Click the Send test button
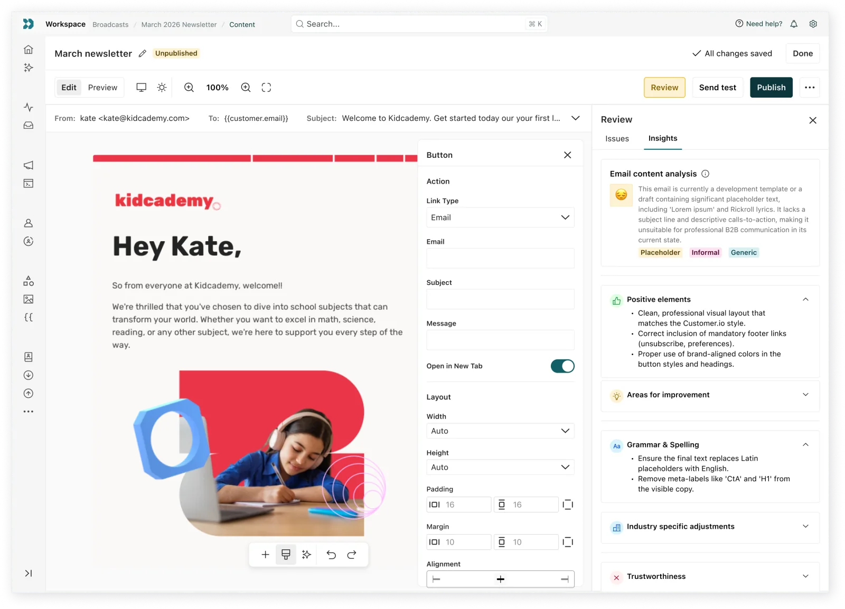This screenshot has height=609, width=845. [718, 88]
